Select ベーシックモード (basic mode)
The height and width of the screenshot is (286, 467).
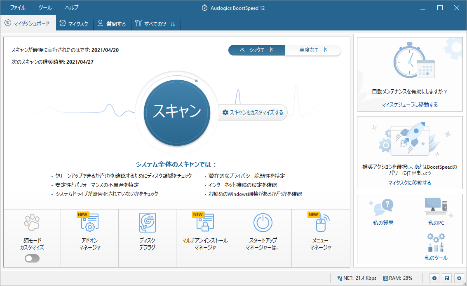coord(256,50)
